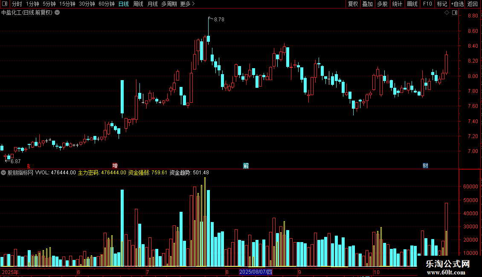Viewport: 482px width, 277px height.
Task: Click the 返回 back button
Action: click(473, 4)
